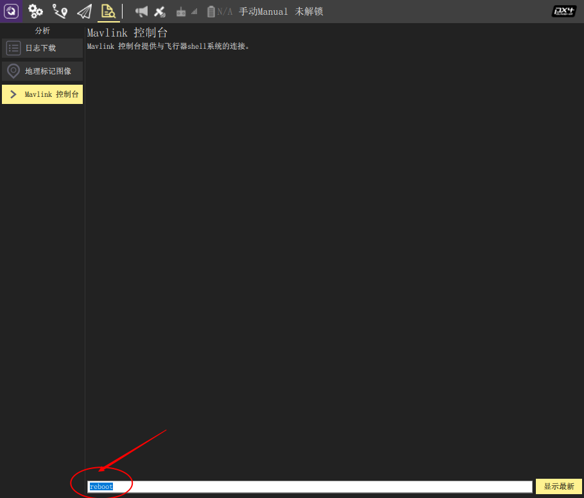The width and height of the screenshot is (584, 498).
Task: Show the battery status N/A indicator
Action: click(x=219, y=12)
